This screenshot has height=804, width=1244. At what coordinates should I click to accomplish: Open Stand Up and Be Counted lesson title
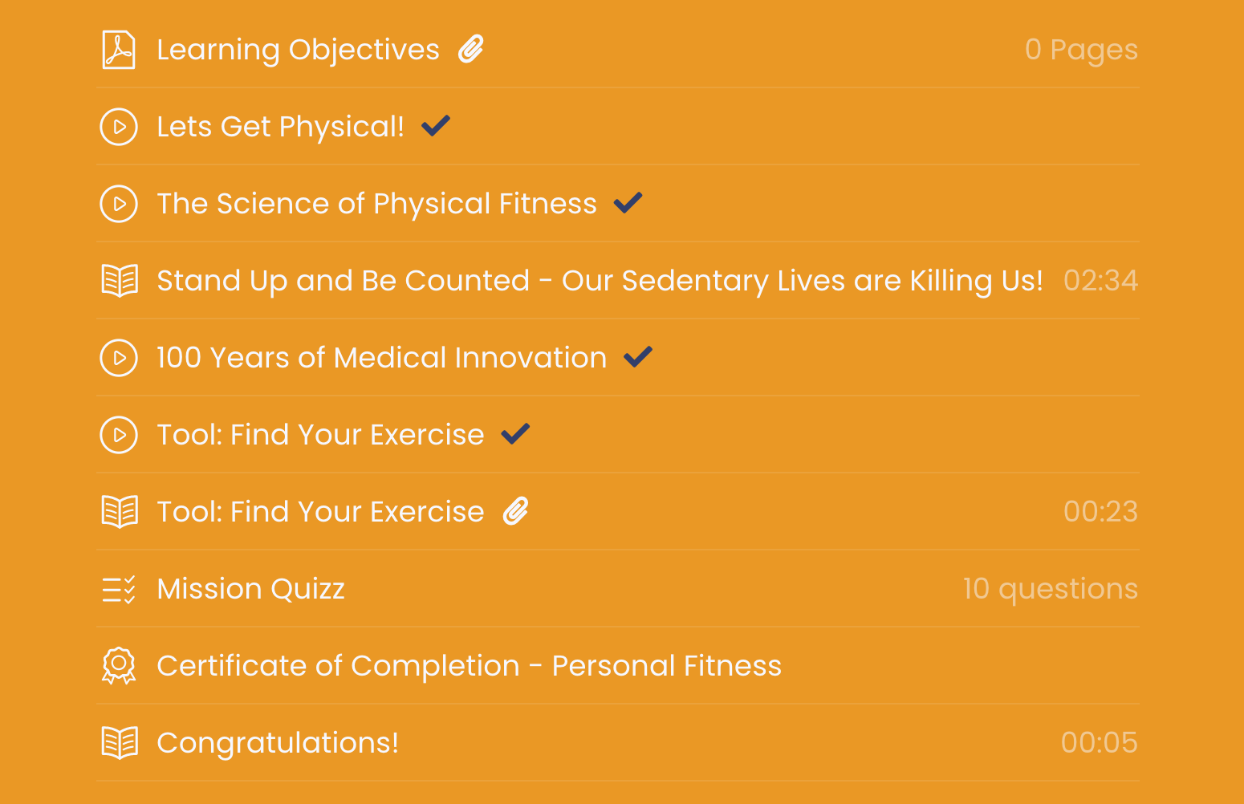click(x=600, y=281)
